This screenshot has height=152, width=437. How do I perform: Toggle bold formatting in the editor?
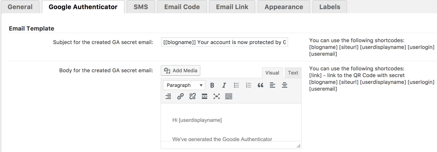click(x=212, y=85)
